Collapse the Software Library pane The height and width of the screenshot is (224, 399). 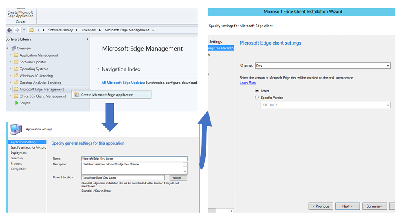(x=87, y=39)
